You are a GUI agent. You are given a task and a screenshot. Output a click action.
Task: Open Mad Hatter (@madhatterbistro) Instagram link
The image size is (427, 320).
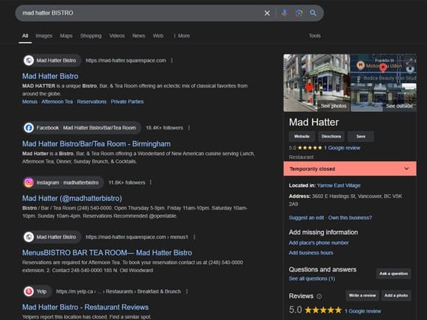pos(72,199)
